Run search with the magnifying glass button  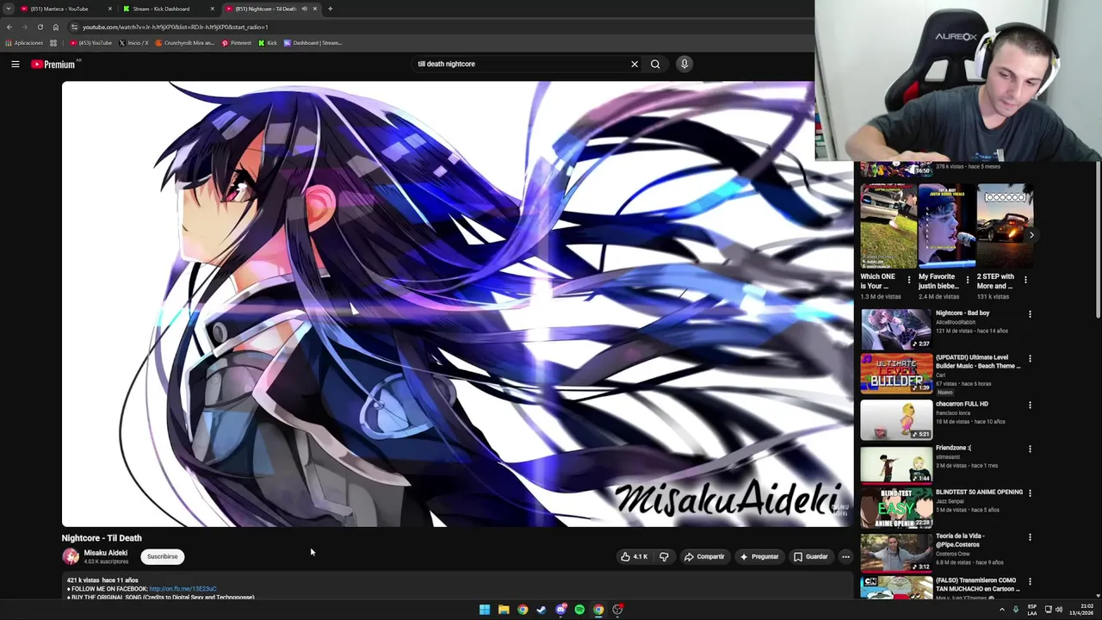(655, 64)
